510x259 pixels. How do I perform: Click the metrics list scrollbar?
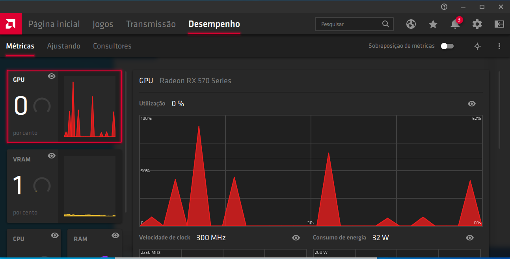click(x=126, y=142)
